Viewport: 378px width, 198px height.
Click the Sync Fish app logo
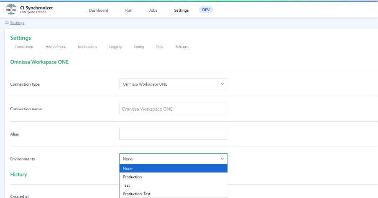[x=11, y=9]
